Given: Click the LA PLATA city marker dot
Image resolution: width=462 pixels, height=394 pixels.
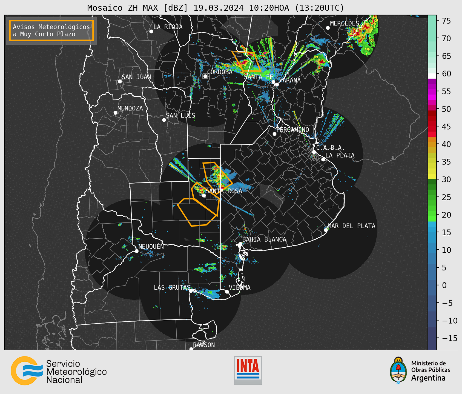Looking at the screenshot, I should click(323, 159).
